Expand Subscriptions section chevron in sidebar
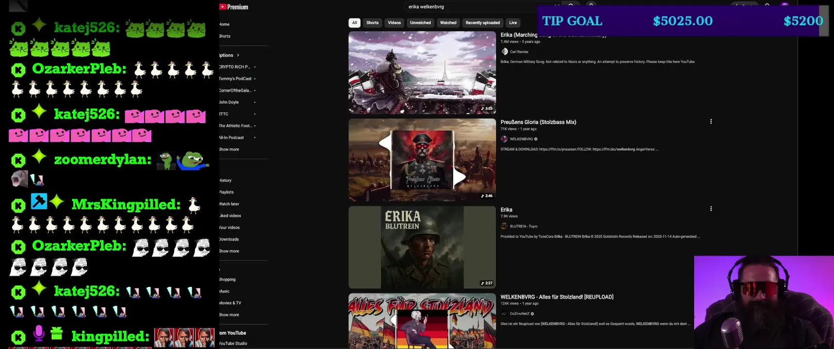The image size is (834, 349). point(238,55)
